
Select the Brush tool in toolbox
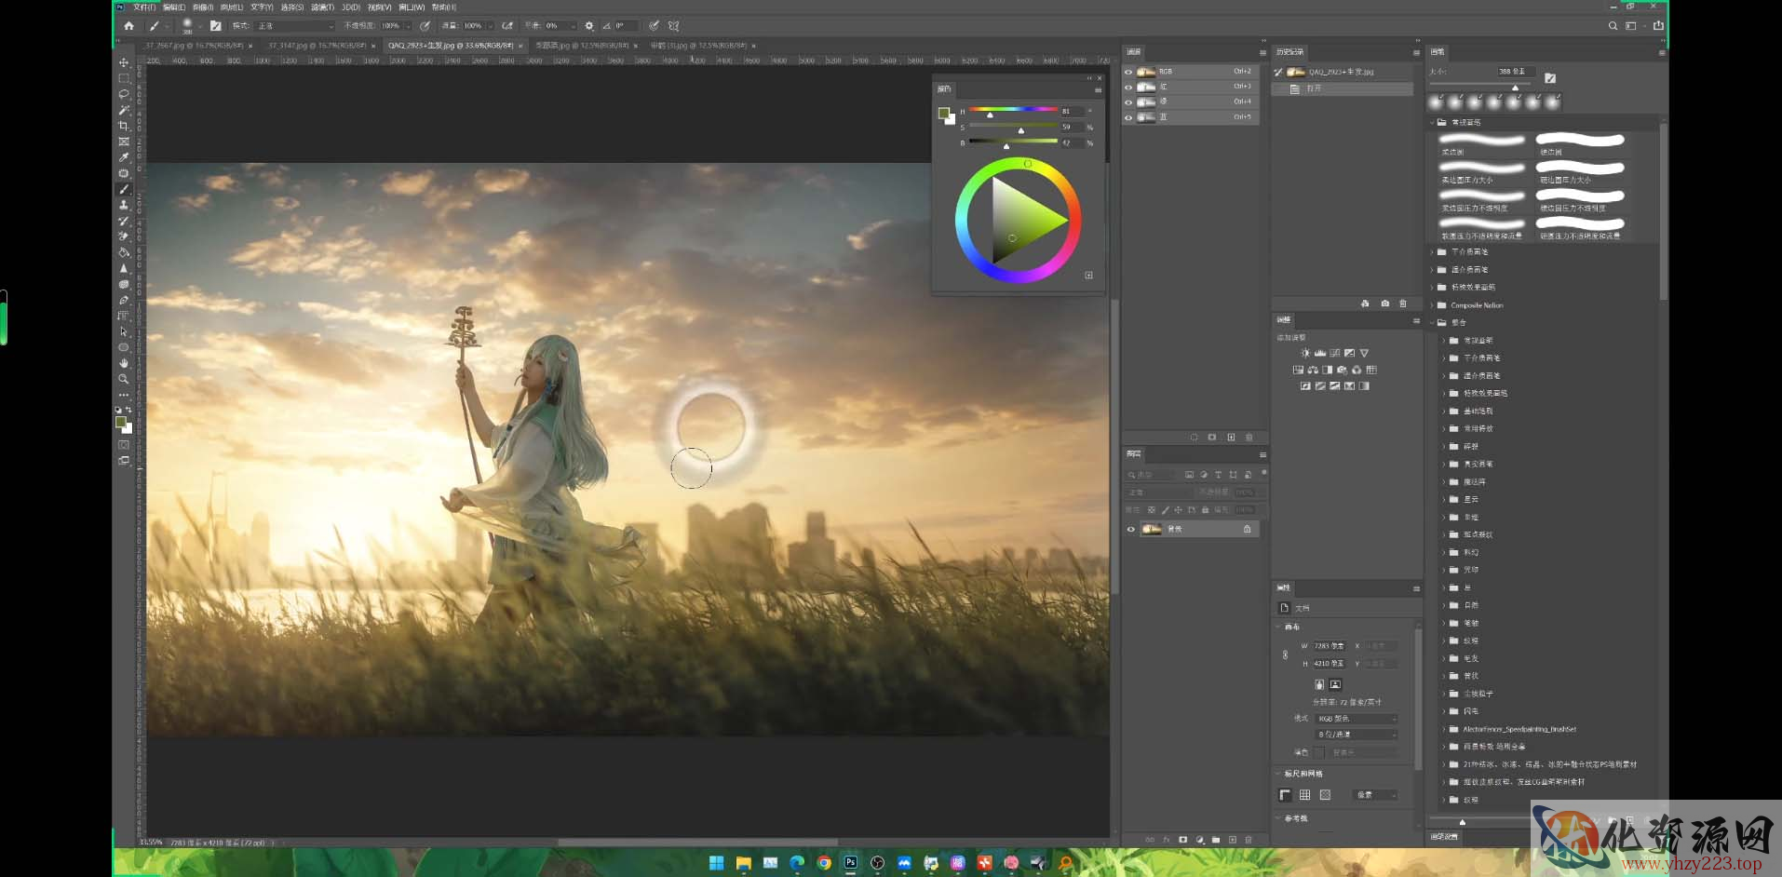123,189
